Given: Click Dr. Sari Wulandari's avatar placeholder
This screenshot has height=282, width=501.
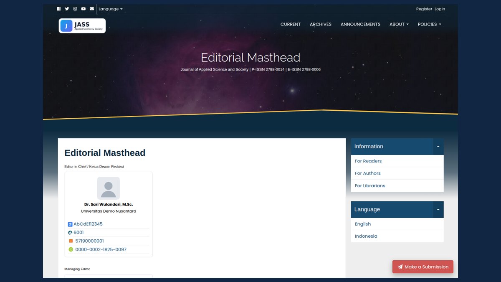Looking at the screenshot, I should click(x=109, y=188).
